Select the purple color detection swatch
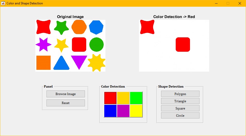Viewport: 246px width, 136px height. coord(123,111)
